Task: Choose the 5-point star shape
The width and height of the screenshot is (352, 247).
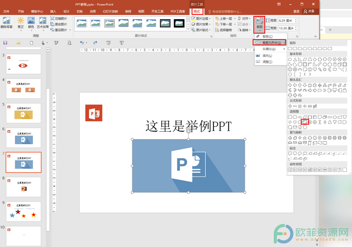Action: tap(305, 138)
